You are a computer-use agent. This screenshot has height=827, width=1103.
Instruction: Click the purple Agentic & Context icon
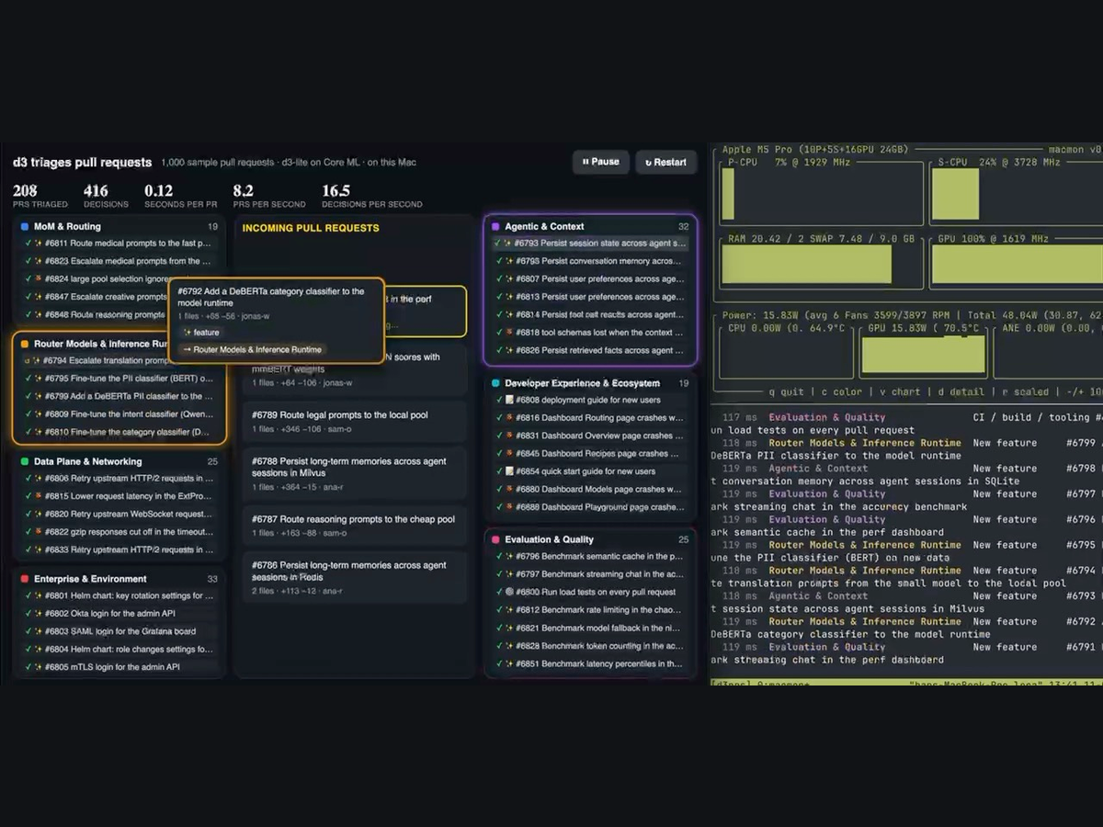(x=495, y=226)
